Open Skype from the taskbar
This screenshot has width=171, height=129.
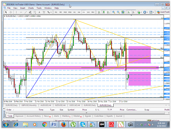point(83,124)
